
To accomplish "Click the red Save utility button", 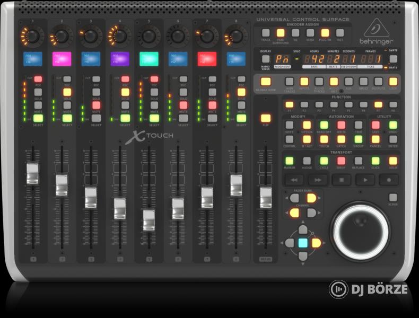I will point(376,125).
